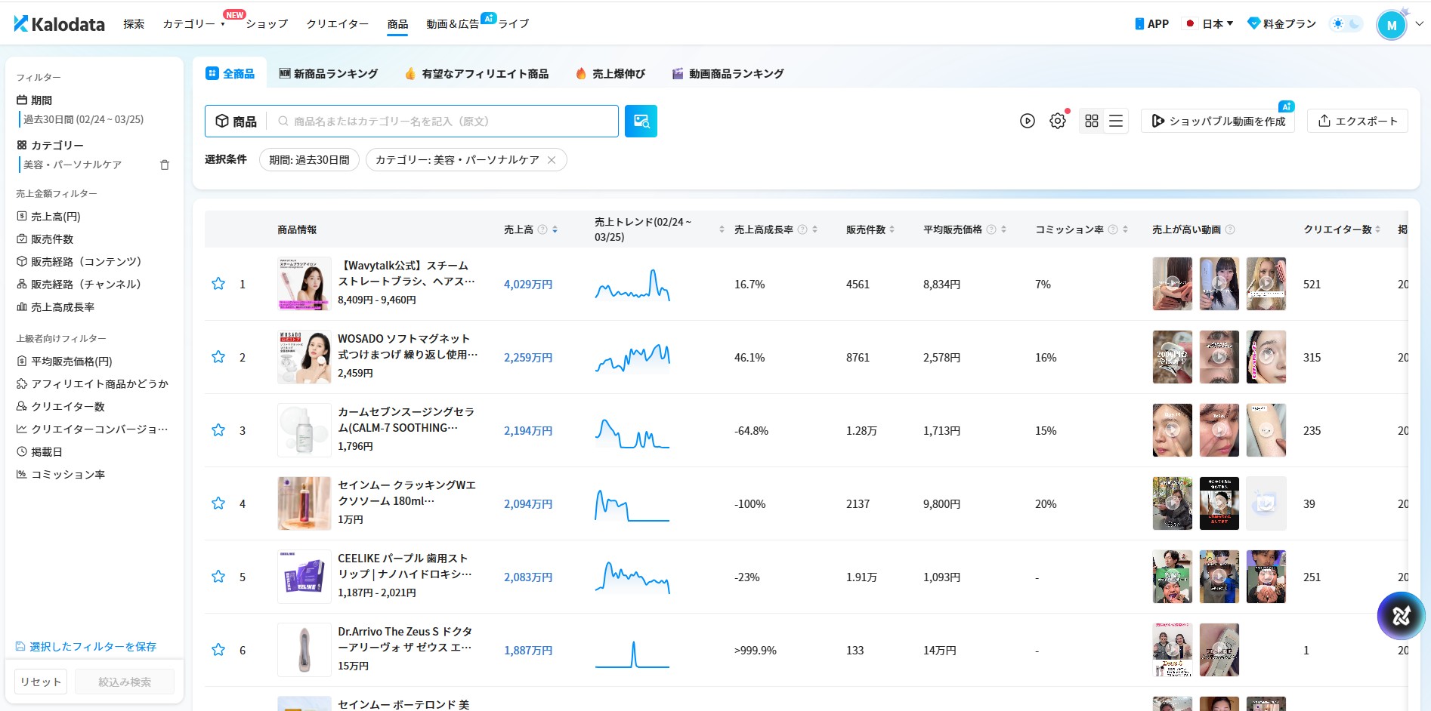
Task: Click the Kalodata logo
Action: (60, 24)
